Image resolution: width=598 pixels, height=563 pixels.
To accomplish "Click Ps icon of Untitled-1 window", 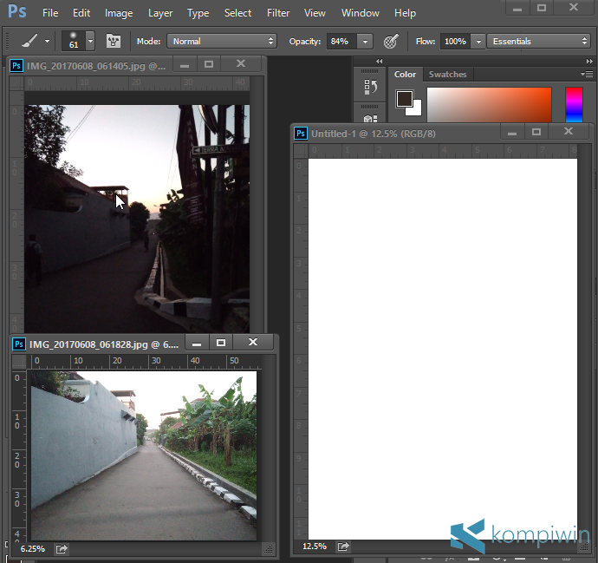I will pyautogui.click(x=301, y=134).
